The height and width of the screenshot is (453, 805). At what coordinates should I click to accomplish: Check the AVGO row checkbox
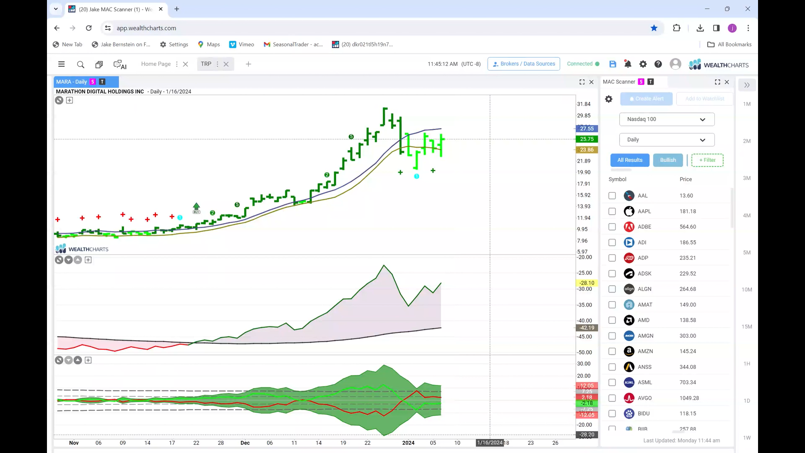click(612, 398)
